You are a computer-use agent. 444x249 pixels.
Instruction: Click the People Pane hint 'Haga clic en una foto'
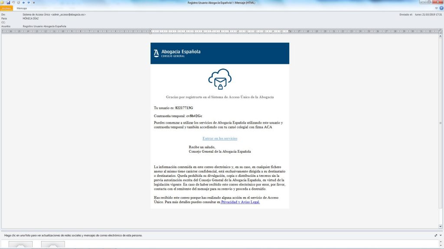[73, 236]
